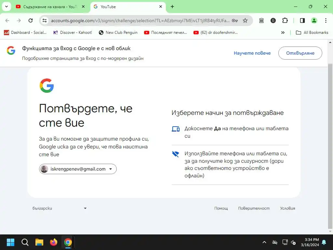Dismiss the banner with Отхвърляне button

coord(300,53)
